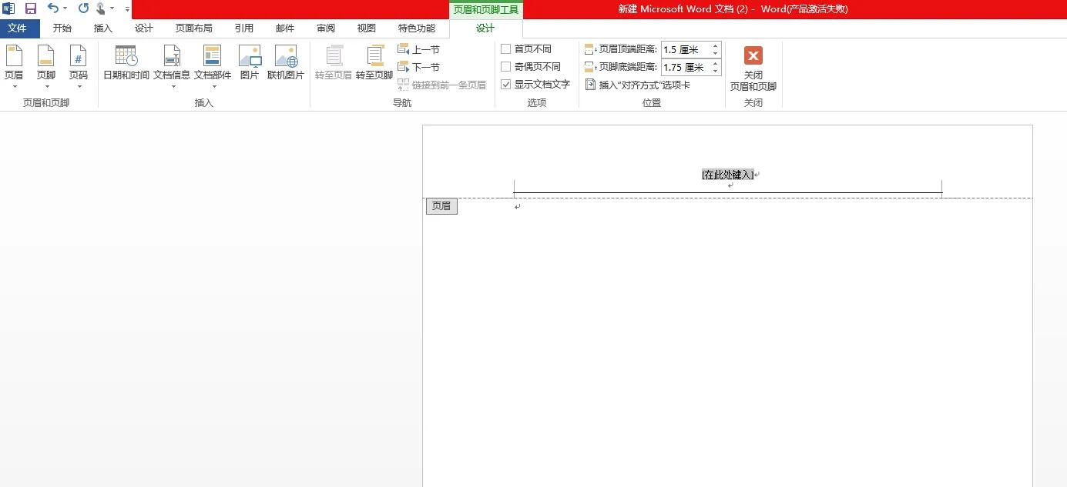The height and width of the screenshot is (487, 1067).
Task: Click the 文档信息 (Document Info) icon
Action: tap(172, 56)
